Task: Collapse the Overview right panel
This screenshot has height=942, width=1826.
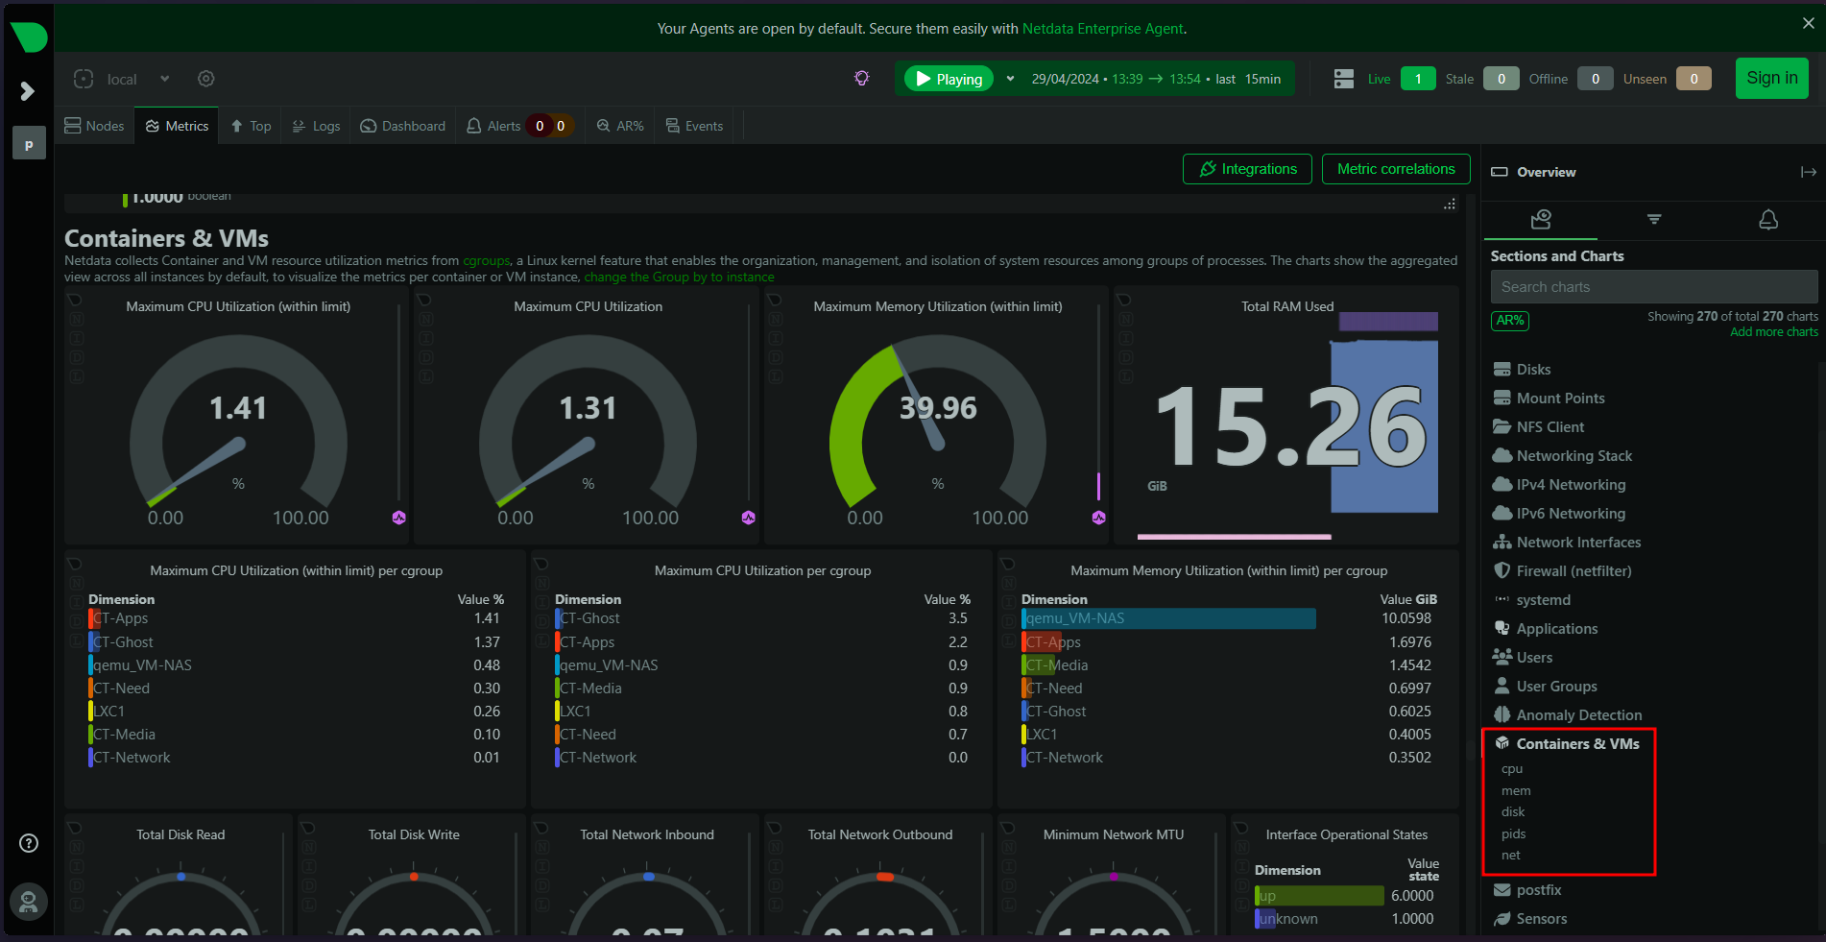Action: [x=1809, y=172]
